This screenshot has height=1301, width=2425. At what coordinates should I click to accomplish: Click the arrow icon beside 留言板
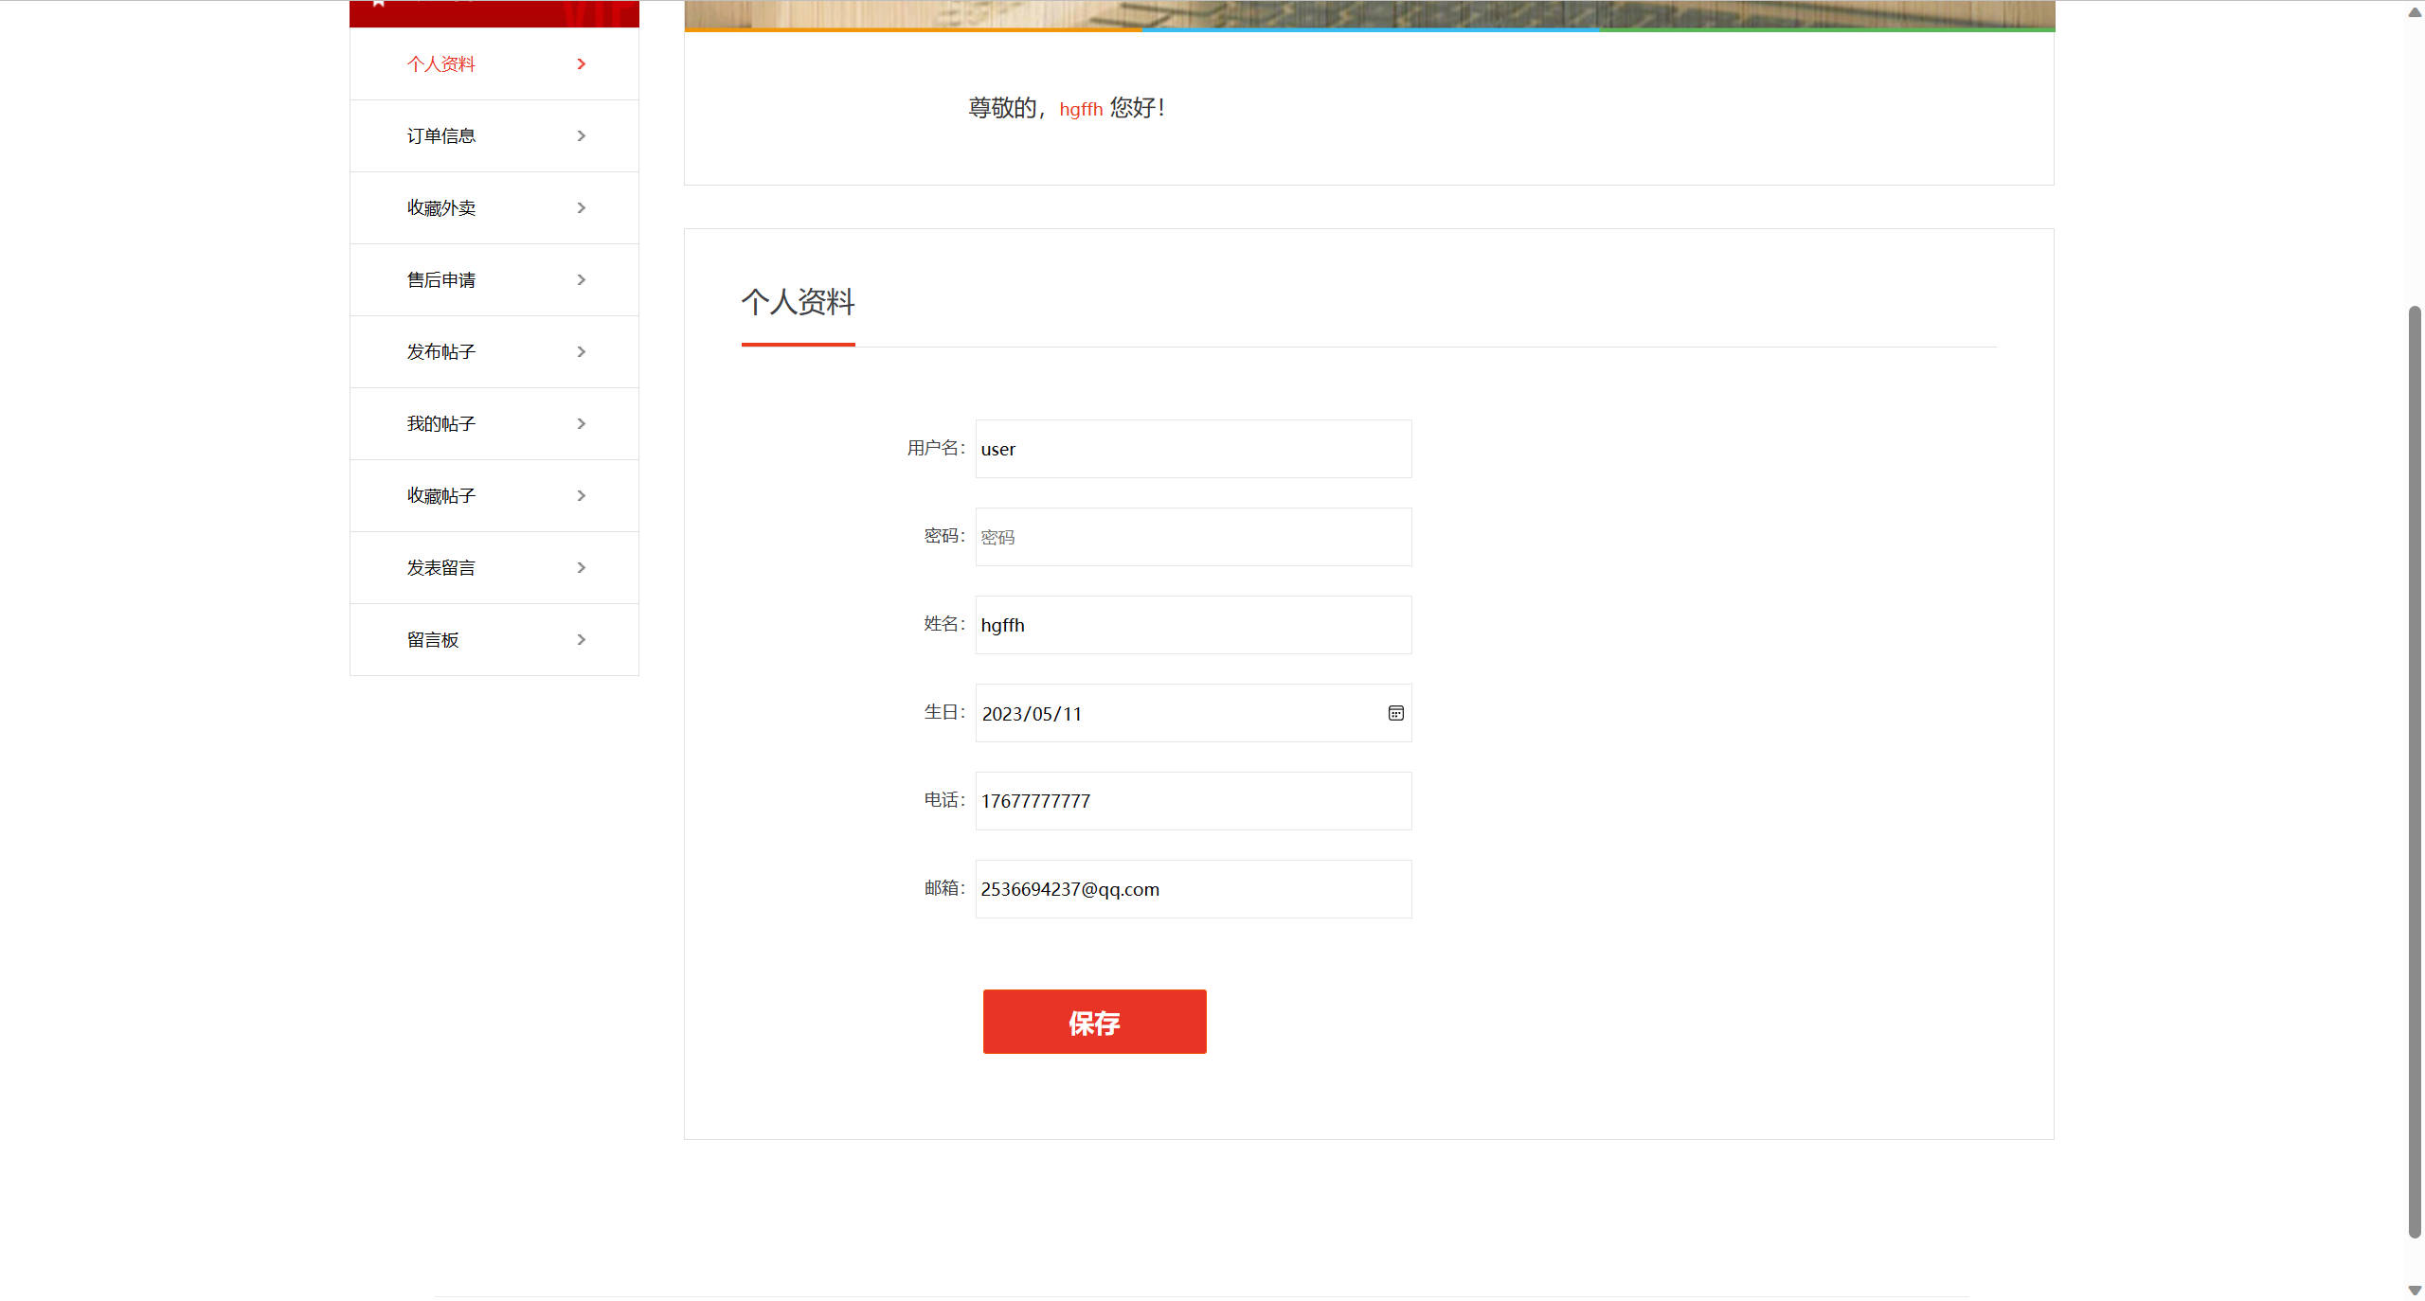click(x=581, y=639)
